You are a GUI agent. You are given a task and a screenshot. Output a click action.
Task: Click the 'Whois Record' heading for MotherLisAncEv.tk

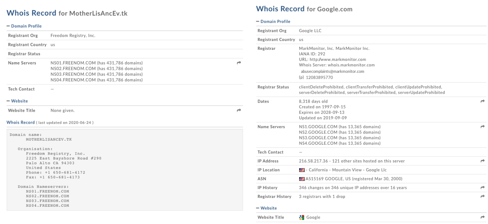(31, 13)
